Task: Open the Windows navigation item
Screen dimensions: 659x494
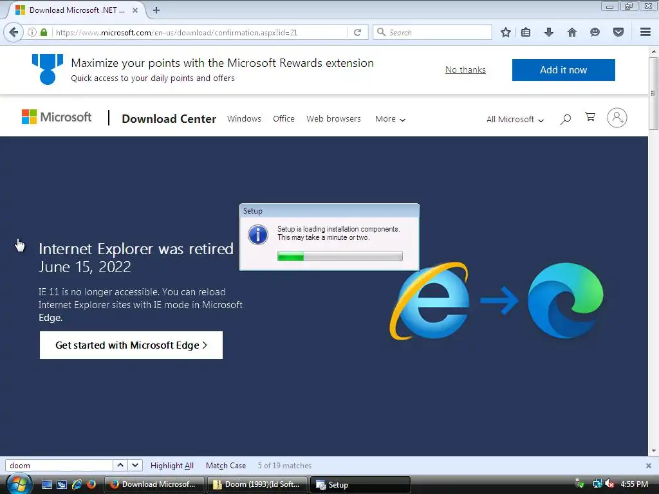Action: [x=244, y=119]
